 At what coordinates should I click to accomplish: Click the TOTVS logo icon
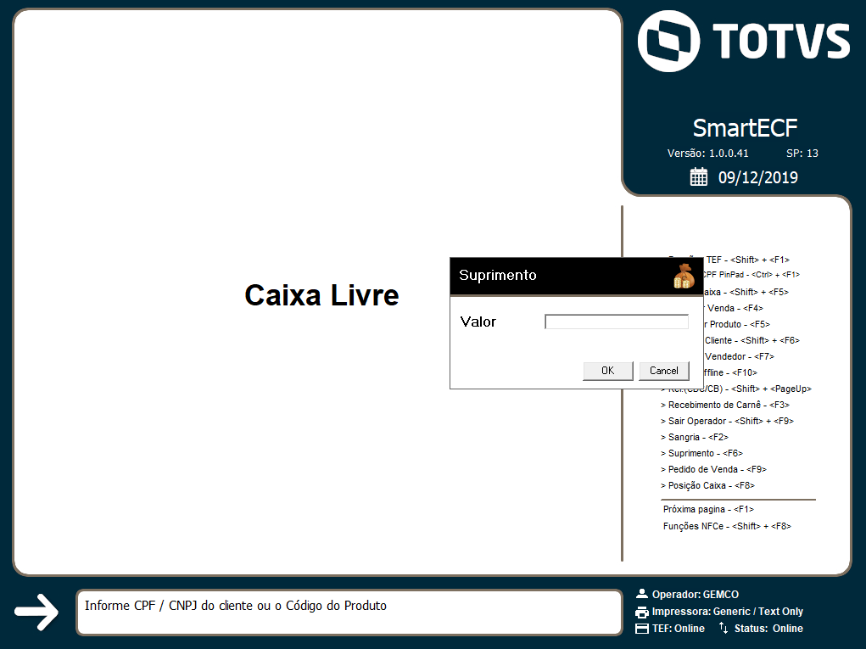669,41
